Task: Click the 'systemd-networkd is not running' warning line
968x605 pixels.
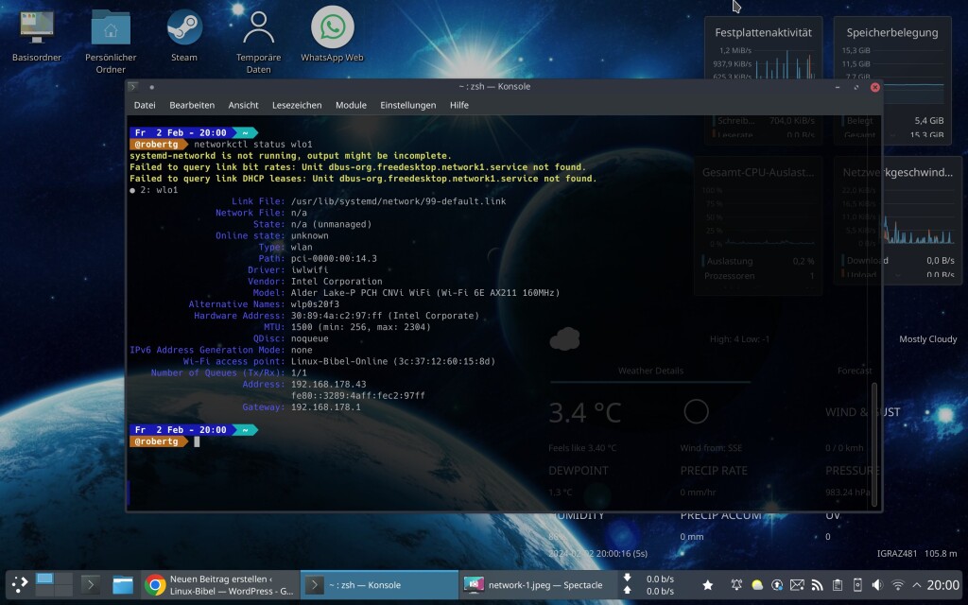Action: [290, 156]
